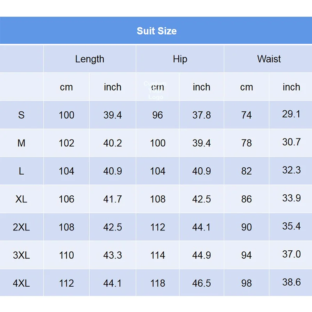Click the 3XL size row label
Viewport: 312px width, 312px height.
click(21, 255)
